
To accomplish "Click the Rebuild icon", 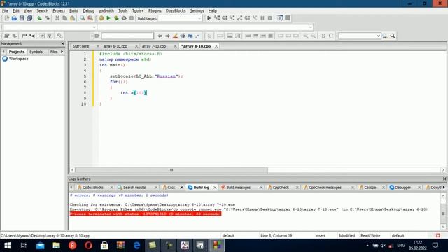I will tap(124, 18).
